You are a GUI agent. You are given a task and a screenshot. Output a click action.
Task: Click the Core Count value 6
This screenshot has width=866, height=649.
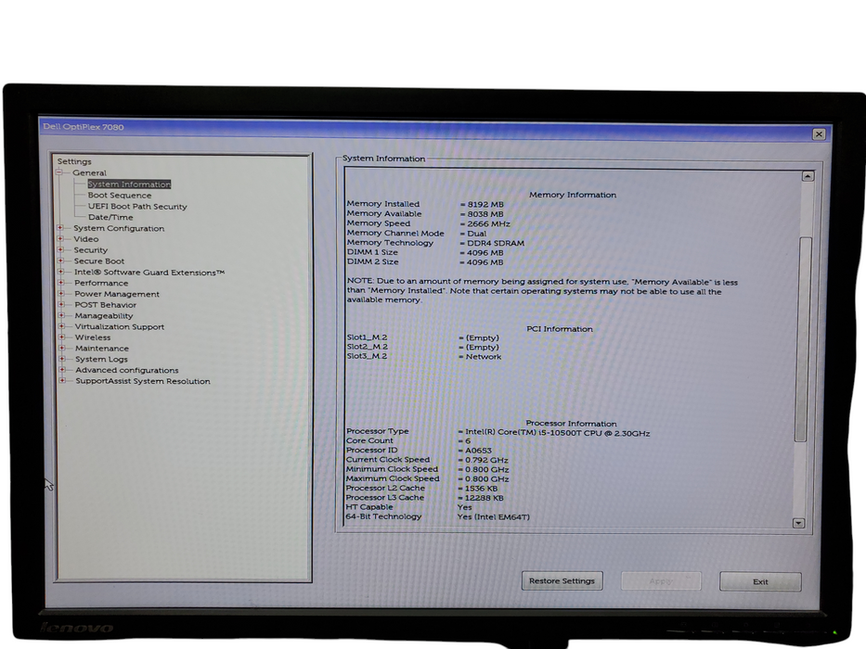[467, 441]
